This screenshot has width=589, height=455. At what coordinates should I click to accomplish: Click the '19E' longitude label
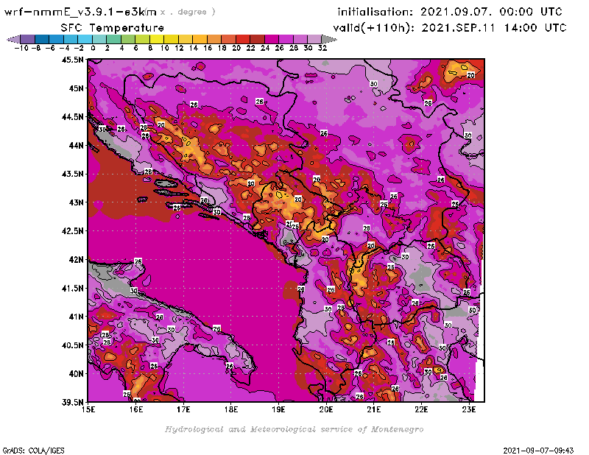point(279,409)
